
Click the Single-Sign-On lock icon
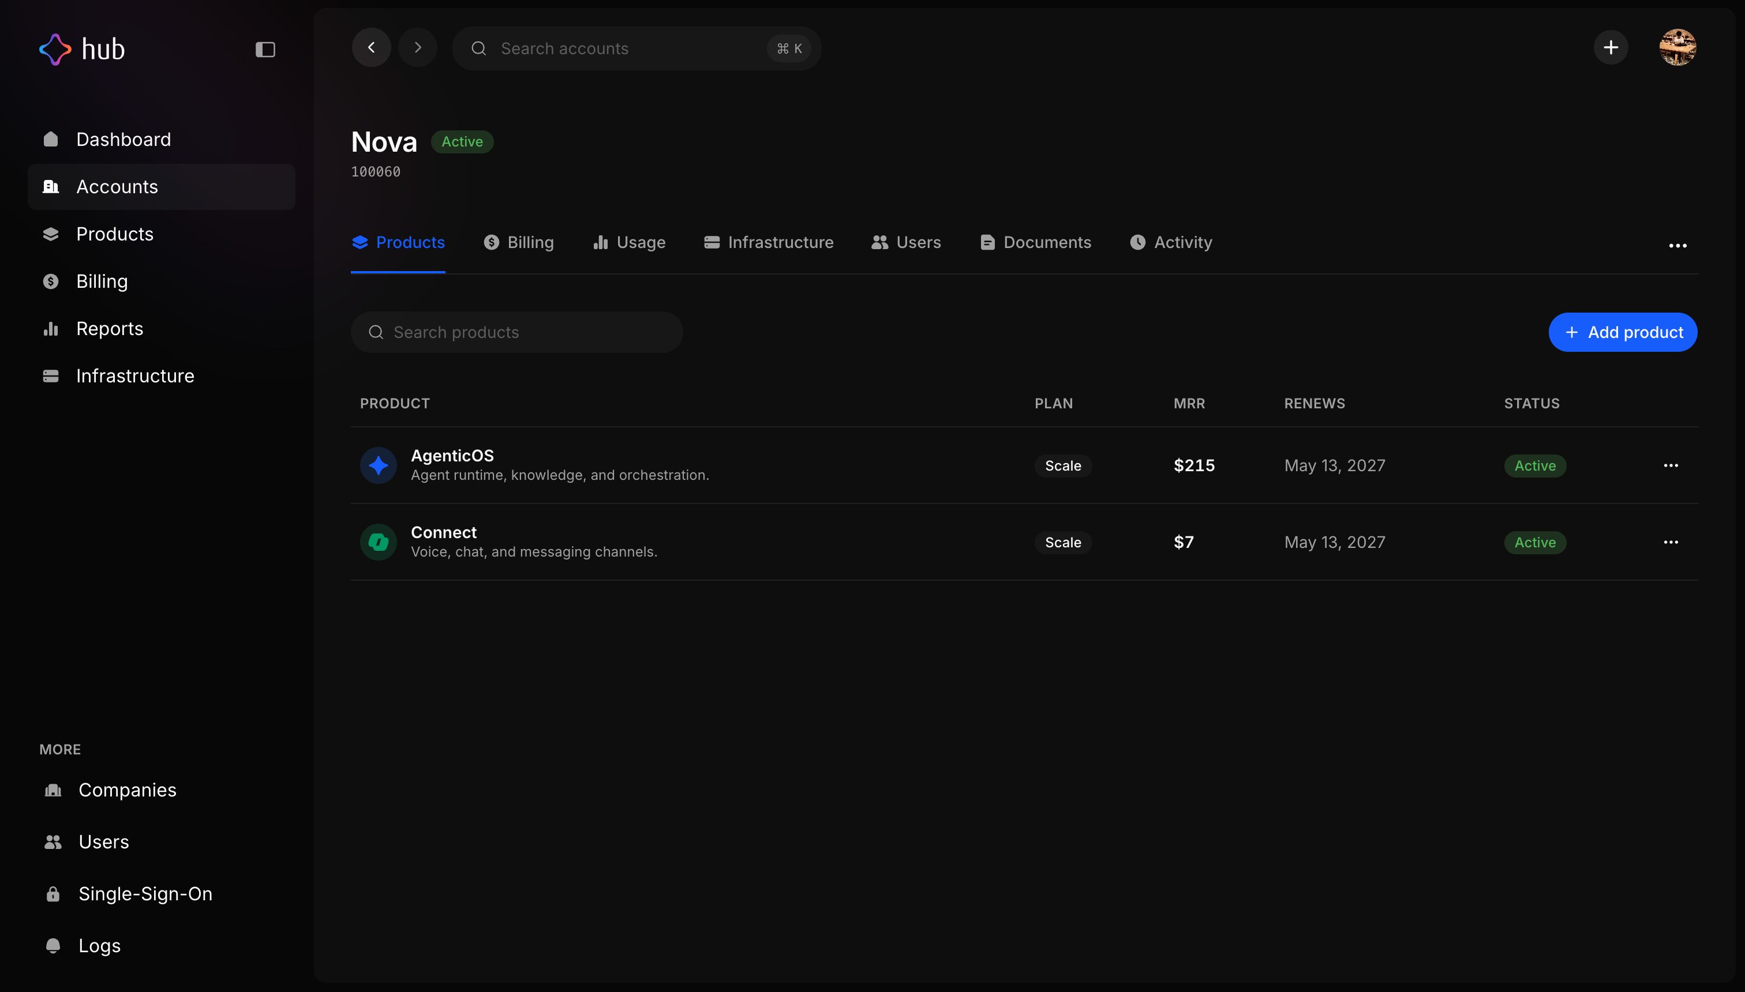[53, 894]
